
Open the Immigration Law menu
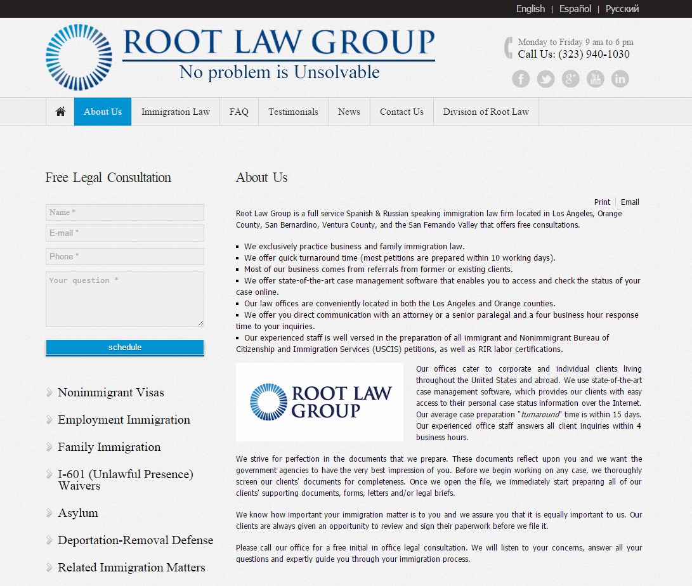(176, 111)
